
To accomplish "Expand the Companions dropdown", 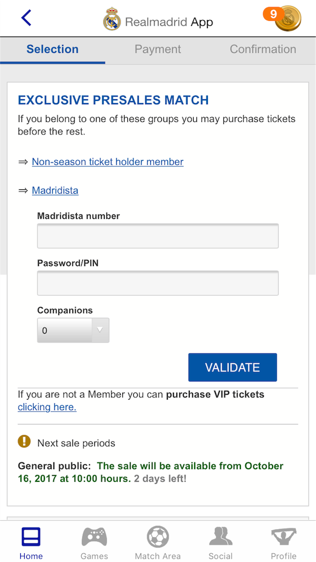I will 73,330.
